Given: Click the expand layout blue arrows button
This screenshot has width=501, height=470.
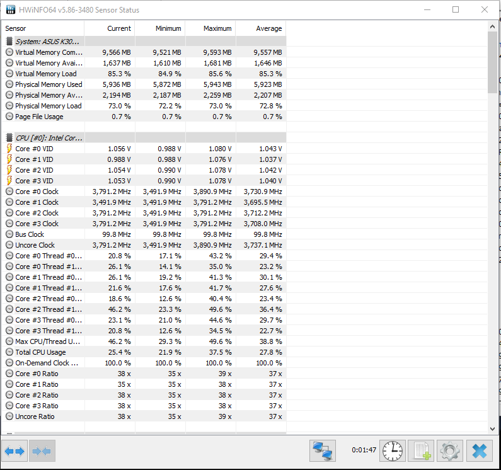Looking at the screenshot, I should tap(14, 451).
